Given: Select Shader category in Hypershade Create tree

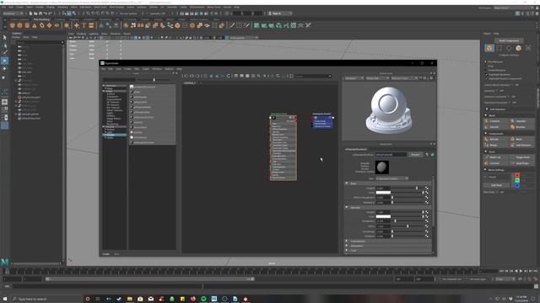Looking at the screenshot, I should (x=115, y=135).
